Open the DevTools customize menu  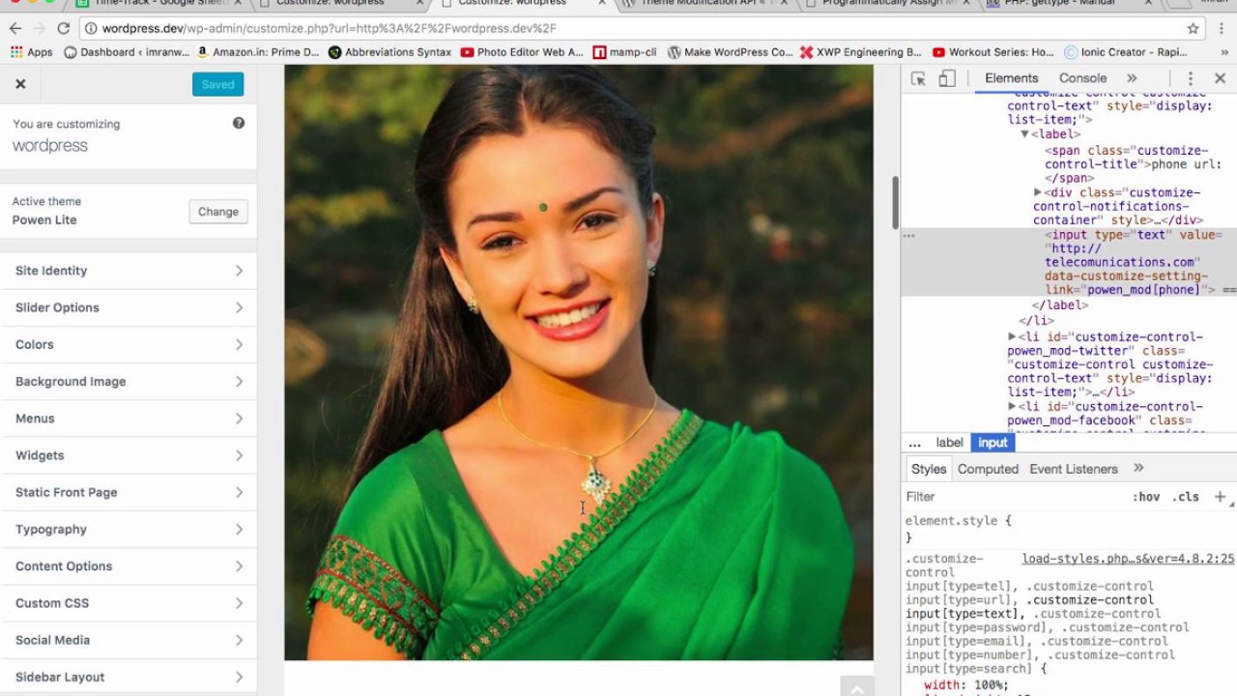click(1191, 78)
